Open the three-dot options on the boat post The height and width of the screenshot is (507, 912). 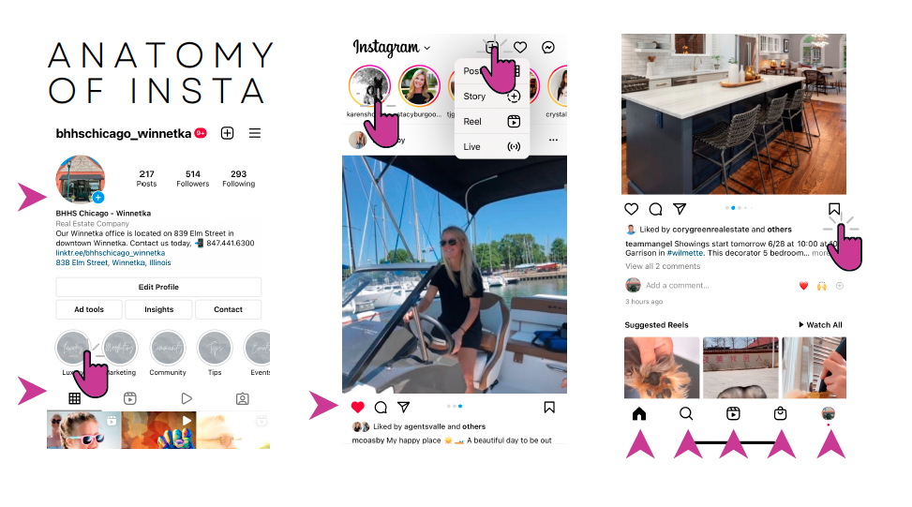coord(553,141)
